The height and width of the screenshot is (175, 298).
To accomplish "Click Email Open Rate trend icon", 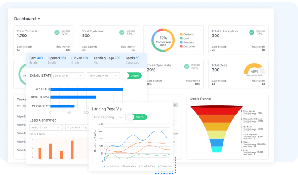I will 187,66.
